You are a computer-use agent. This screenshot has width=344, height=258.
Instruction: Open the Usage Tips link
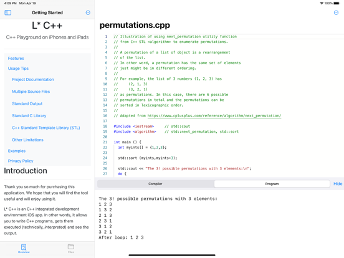18,69
